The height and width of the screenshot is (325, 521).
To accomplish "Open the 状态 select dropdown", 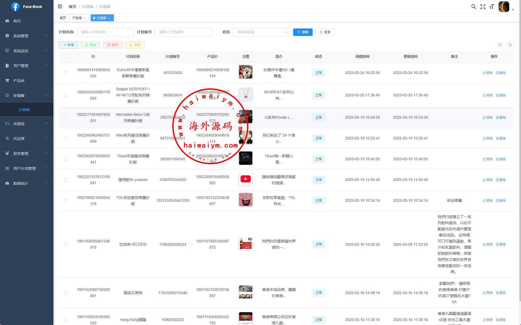I will (261, 32).
